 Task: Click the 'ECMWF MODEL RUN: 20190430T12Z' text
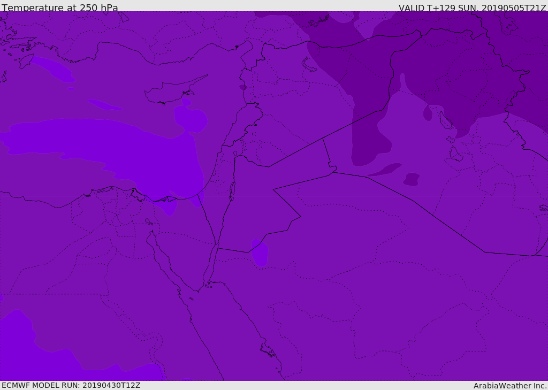point(71,385)
